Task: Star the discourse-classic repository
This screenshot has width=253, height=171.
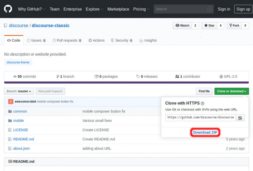Action: coord(209,26)
